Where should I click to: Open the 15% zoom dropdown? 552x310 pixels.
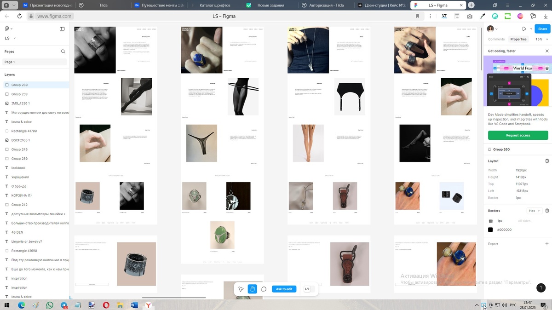541,39
